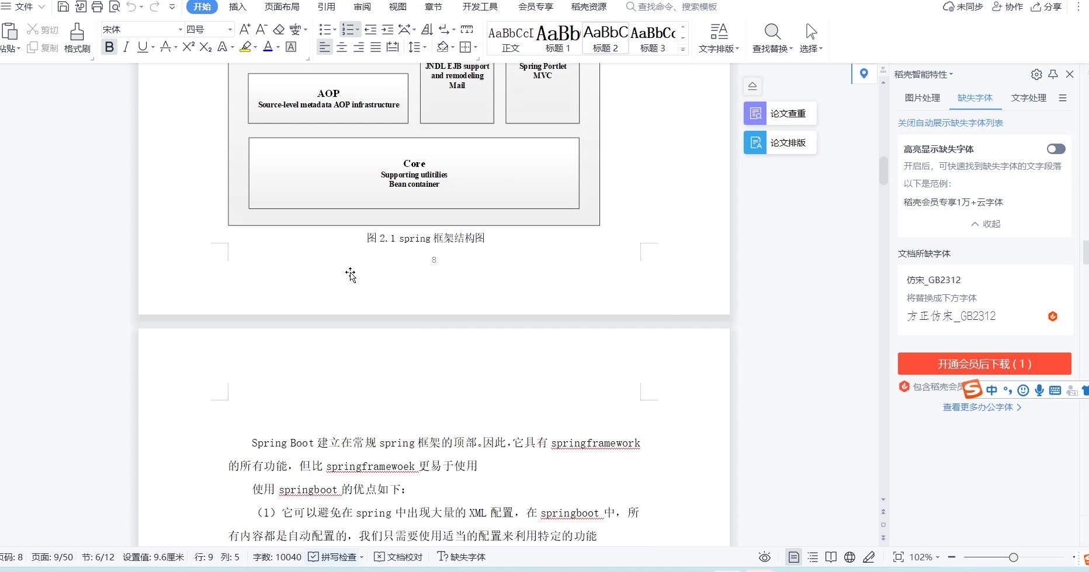The image size is (1089, 572).
Task: Click font color red A swatch
Action: [x=268, y=47]
